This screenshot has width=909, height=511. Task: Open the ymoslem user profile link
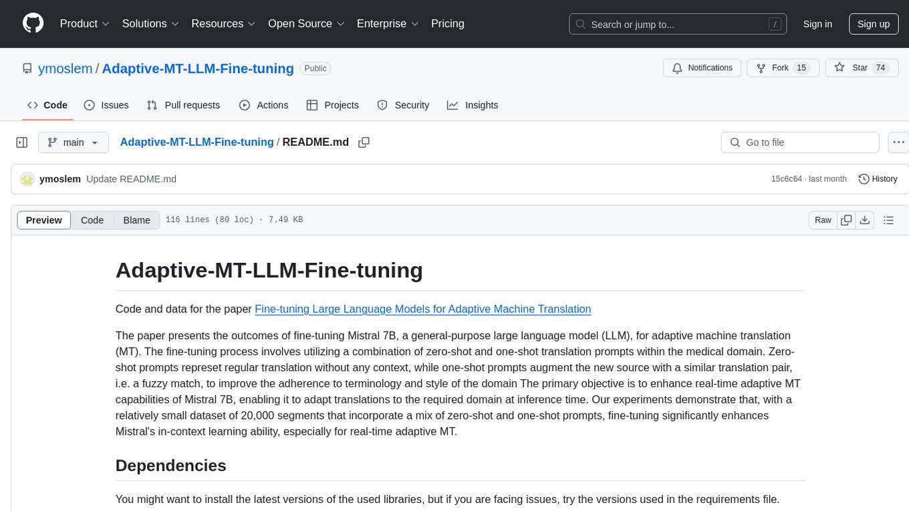65,68
